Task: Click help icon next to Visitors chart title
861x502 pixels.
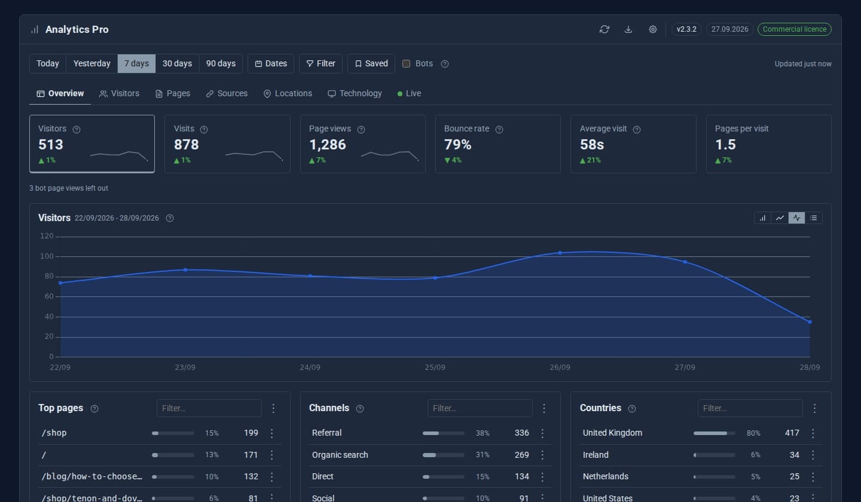Action: point(170,218)
